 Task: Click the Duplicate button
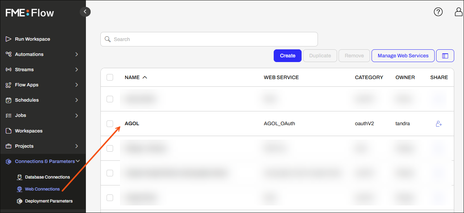point(320,56)
